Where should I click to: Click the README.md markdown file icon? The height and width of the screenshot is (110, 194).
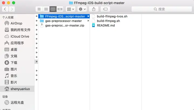93,25
